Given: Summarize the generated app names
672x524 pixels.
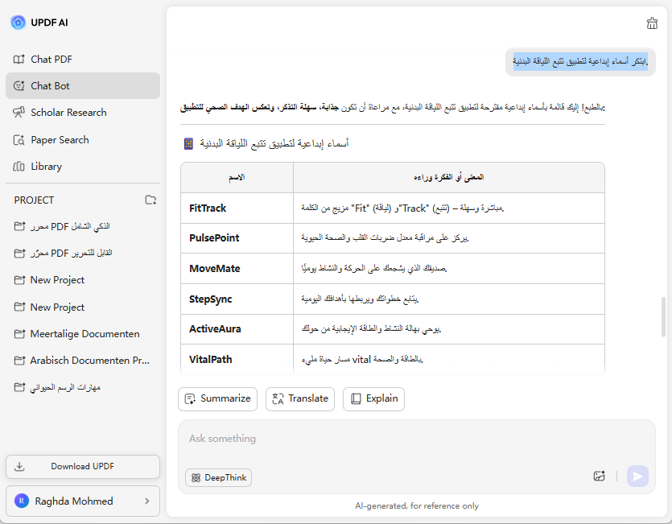Looking at the screenshot, I should [x=217, y=398].
